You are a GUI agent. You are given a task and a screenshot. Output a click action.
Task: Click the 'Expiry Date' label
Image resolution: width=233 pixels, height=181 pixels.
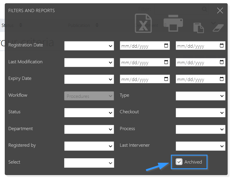pyautogui.click(x=20, y=78)
